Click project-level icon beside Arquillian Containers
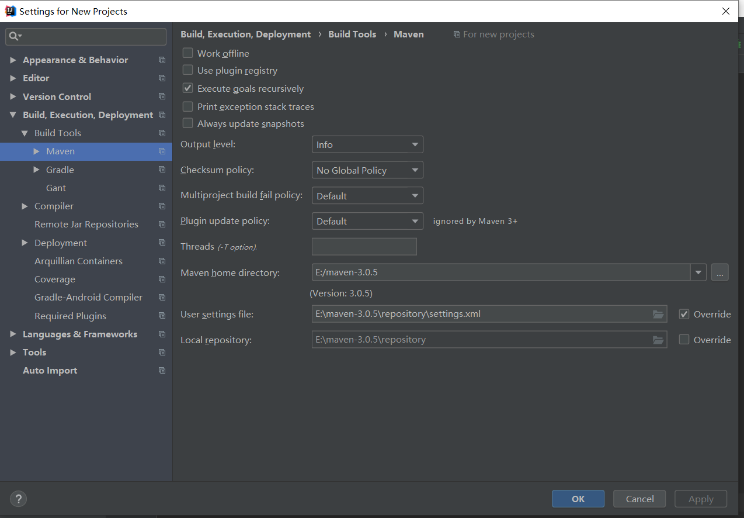 162,261
